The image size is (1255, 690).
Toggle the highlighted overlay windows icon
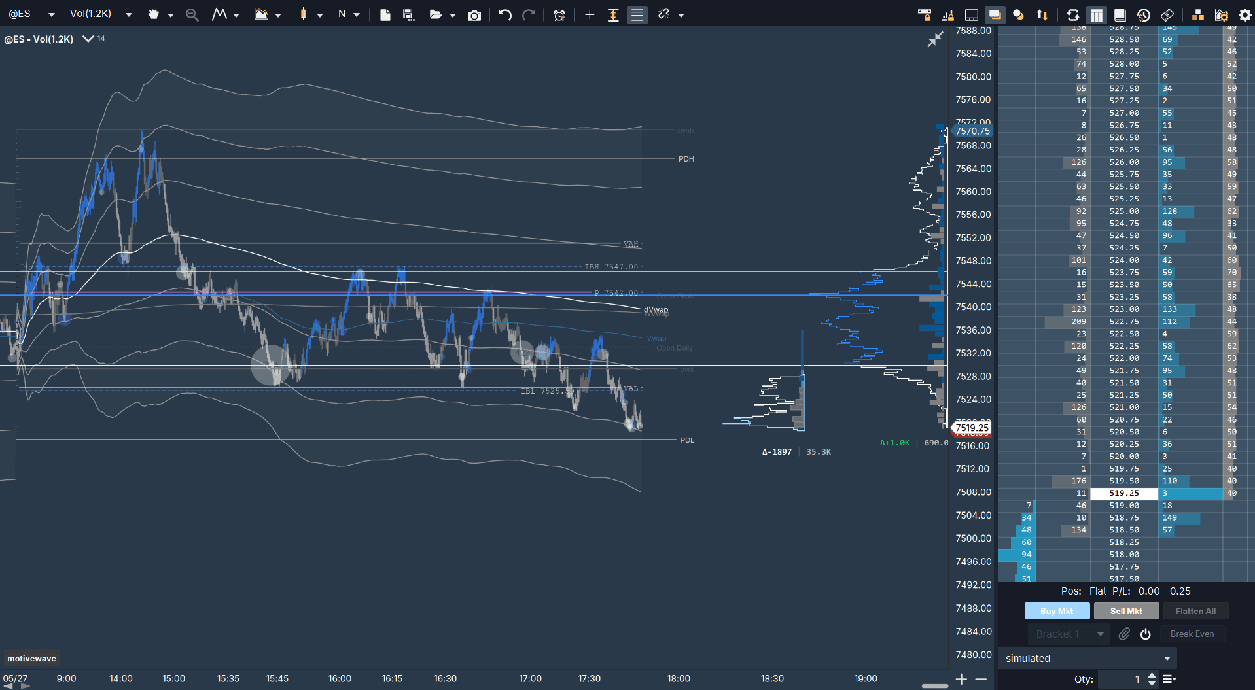pos(995,14)
